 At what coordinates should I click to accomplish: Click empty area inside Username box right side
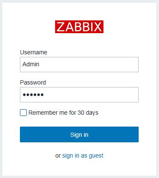(x=113, y=65)
